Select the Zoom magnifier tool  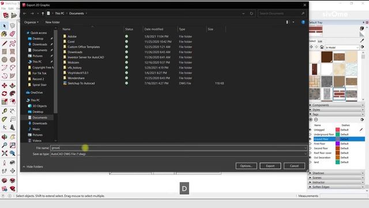(x=4, y=145)
